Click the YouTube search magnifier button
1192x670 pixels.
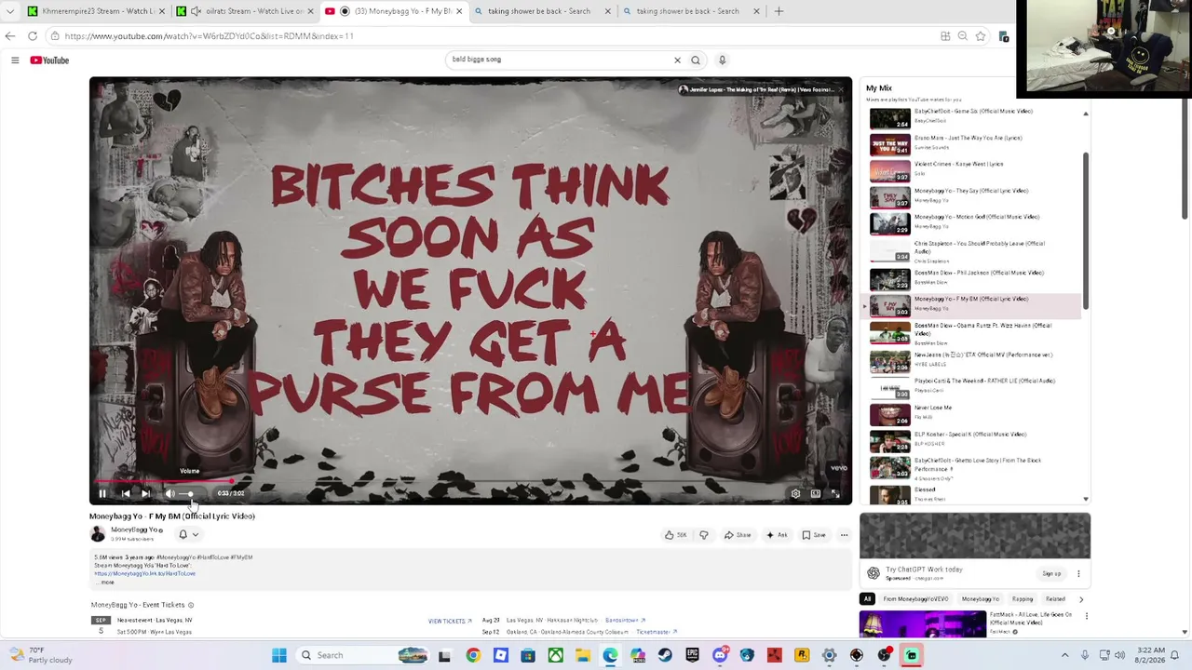[696, 60]
